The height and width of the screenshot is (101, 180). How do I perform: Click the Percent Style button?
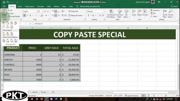[x=93, y=15]
